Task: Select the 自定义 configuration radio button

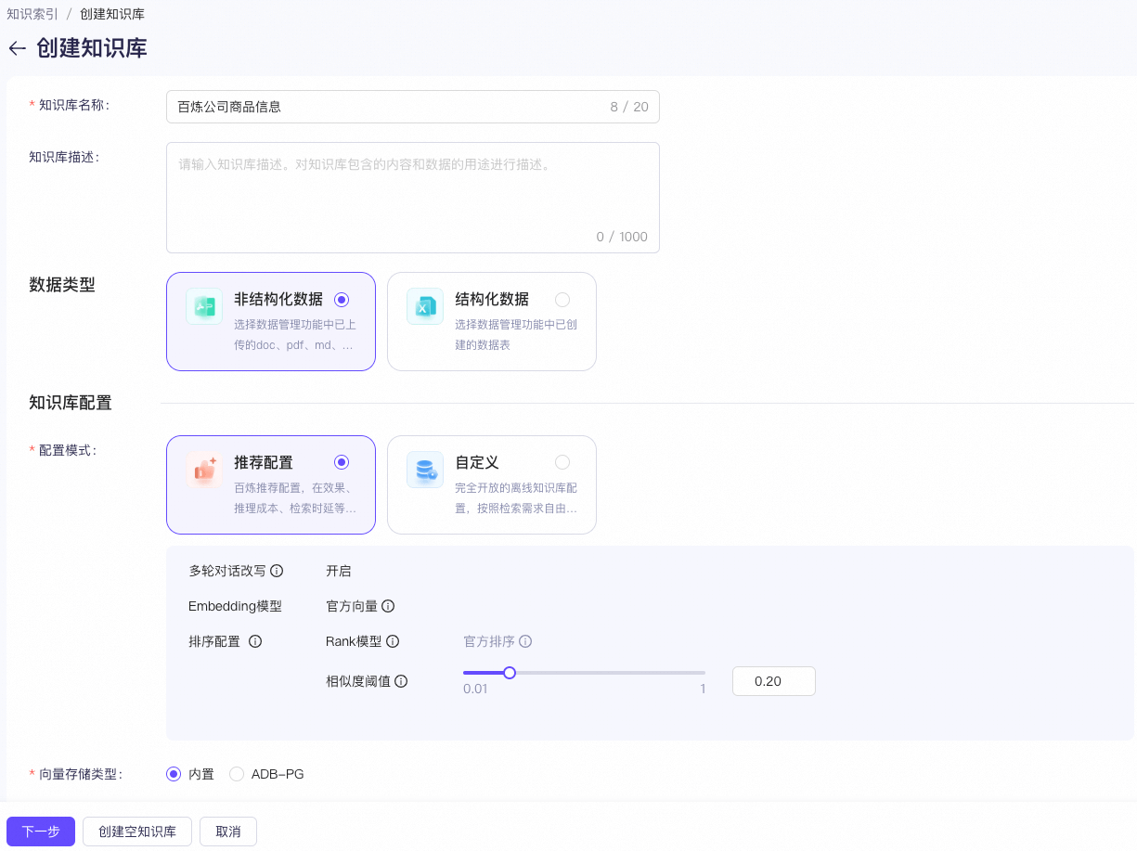Action: (x=562, y=462)
